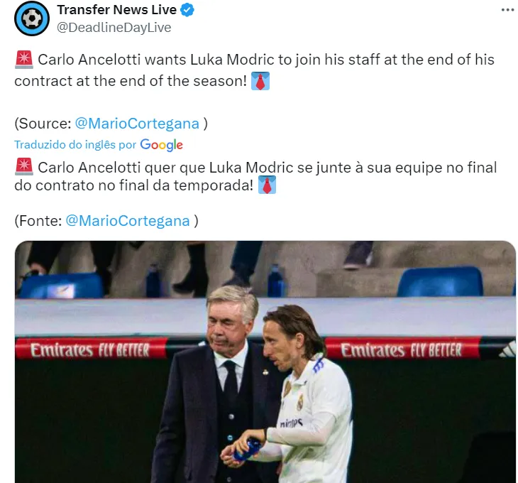Click the translated Portuguese tweet text
518x483 pixels.
255,176
